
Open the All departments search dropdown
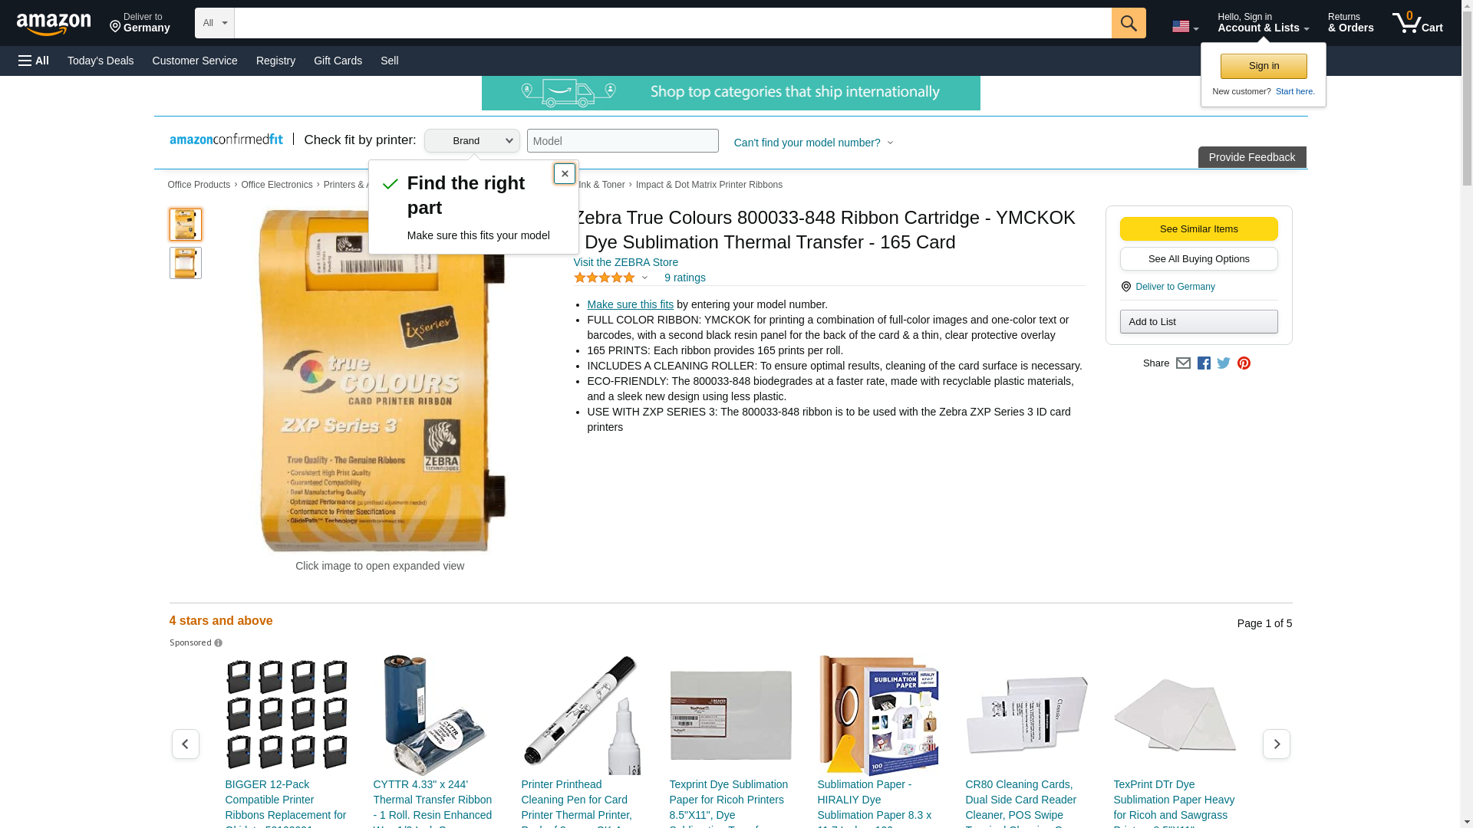point(215,23)
